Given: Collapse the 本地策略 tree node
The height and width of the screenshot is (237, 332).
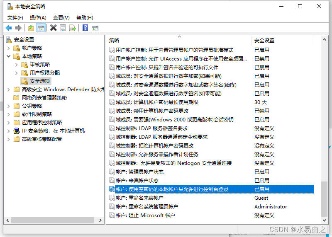Looking at the screenshot, I should pos(8,56).
